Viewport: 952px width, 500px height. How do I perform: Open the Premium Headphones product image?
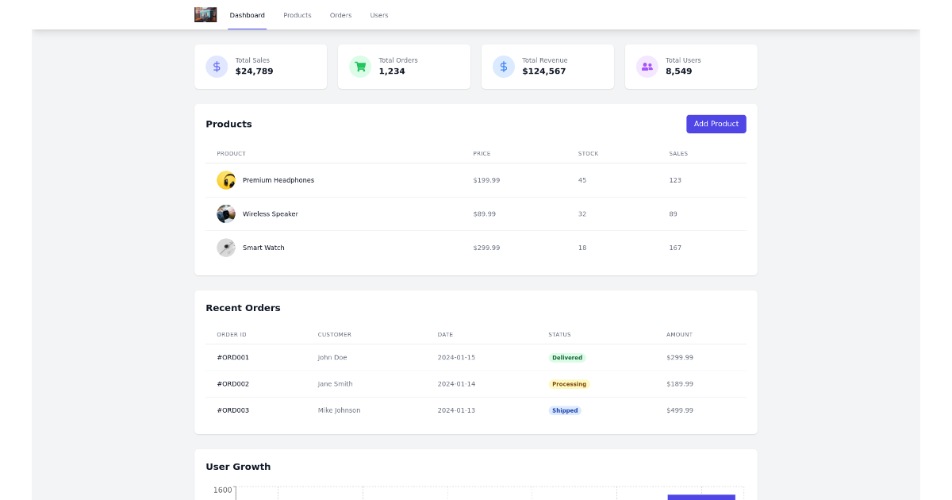(226, 180)
